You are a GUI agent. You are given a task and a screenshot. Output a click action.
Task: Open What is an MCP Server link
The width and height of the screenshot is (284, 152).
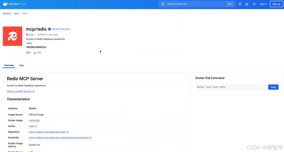click(19, 91)
